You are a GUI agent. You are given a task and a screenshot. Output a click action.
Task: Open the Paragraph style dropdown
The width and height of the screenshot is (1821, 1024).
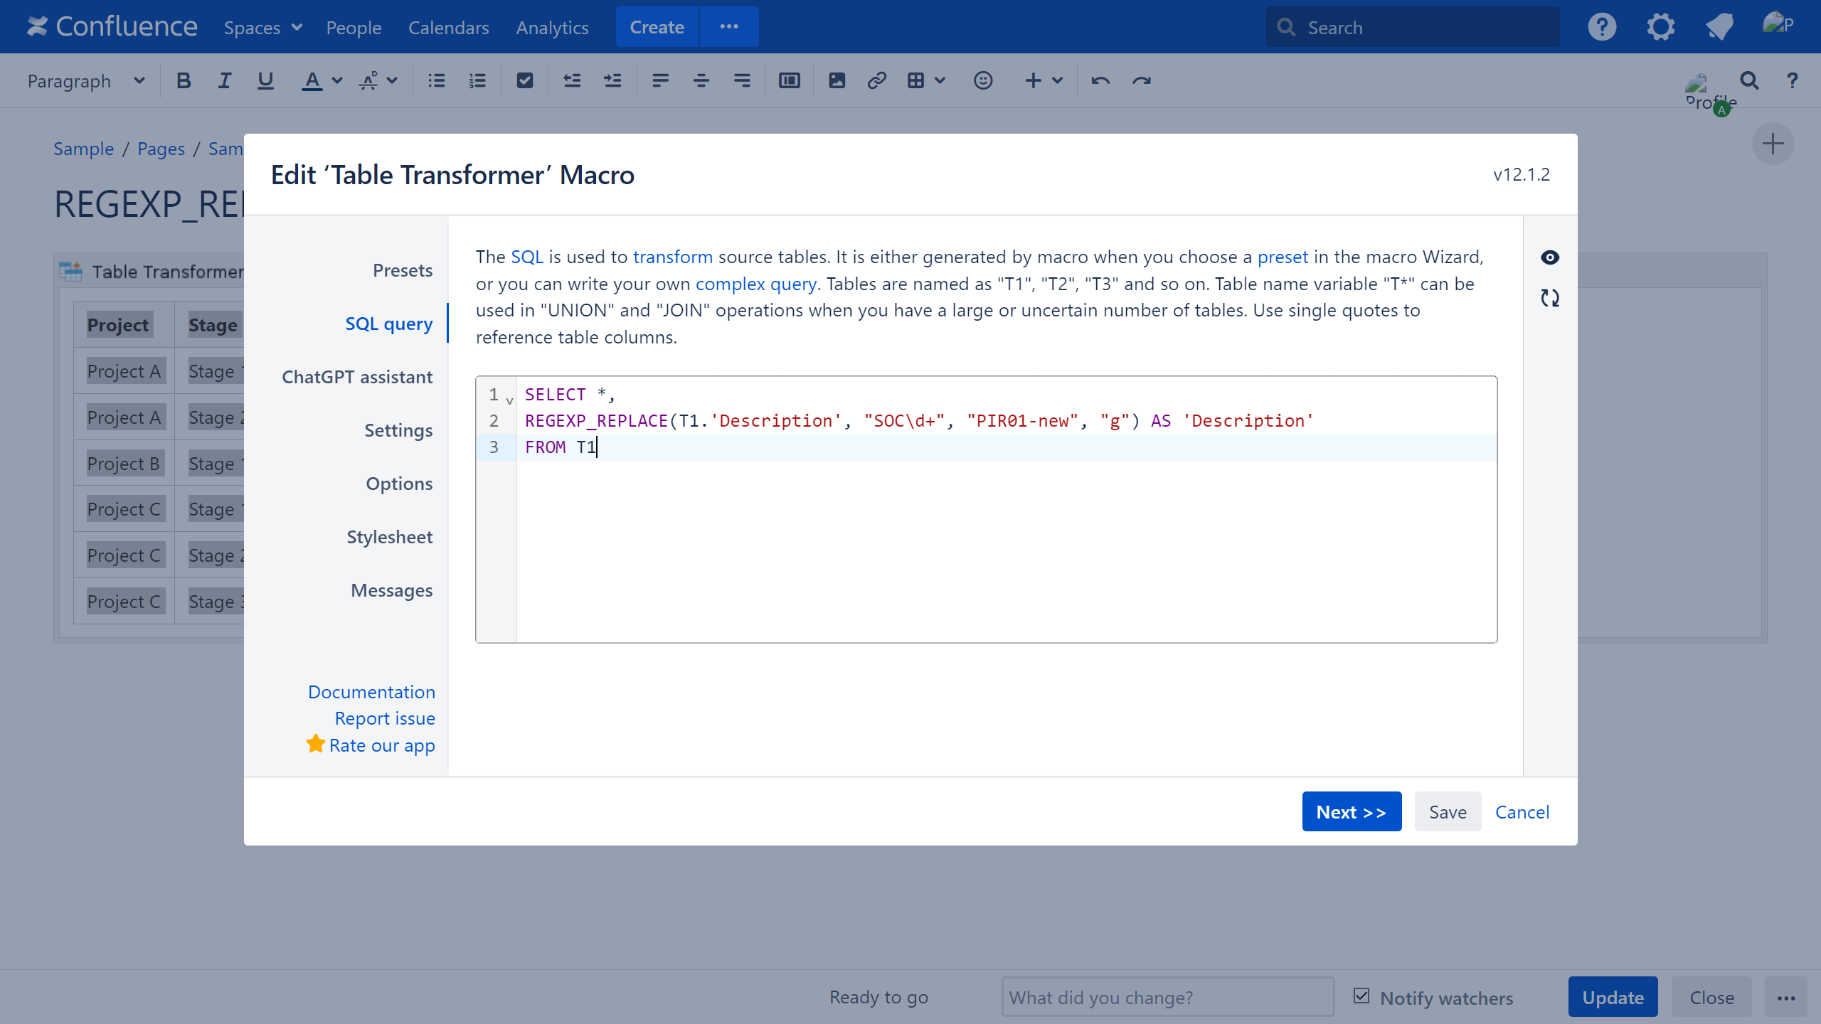(x=86, y=81)
